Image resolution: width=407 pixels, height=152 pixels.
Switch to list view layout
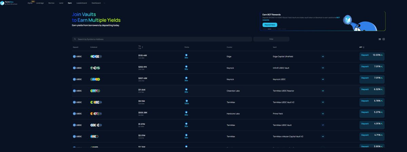pos(380,39)
